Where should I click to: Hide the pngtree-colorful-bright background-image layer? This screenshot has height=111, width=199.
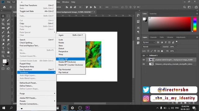pyautogui.click(x=144, y=60)
